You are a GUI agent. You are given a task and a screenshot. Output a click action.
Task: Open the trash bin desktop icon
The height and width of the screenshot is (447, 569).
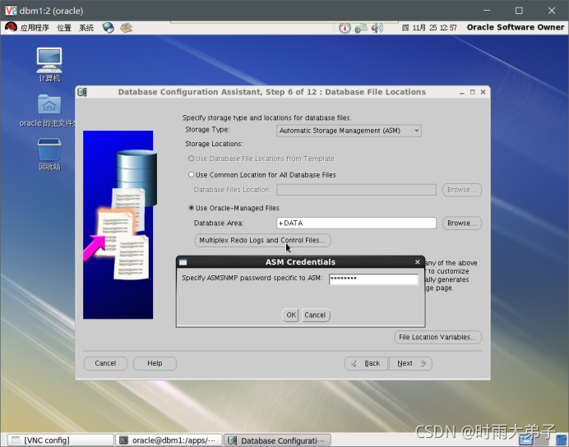[49, 154]
